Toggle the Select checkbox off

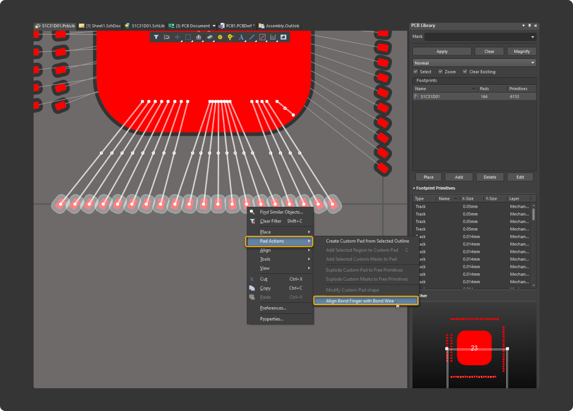click(x=416, y=71)
